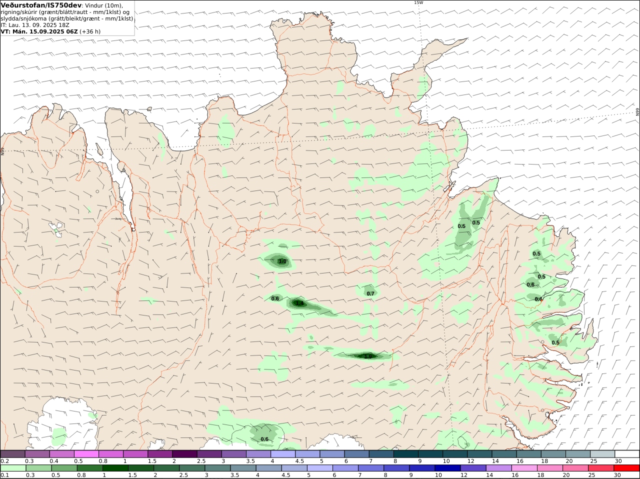Click the 30 tick label, lower legend
This screenshot has width=640, height=479.
coord(618,475)
